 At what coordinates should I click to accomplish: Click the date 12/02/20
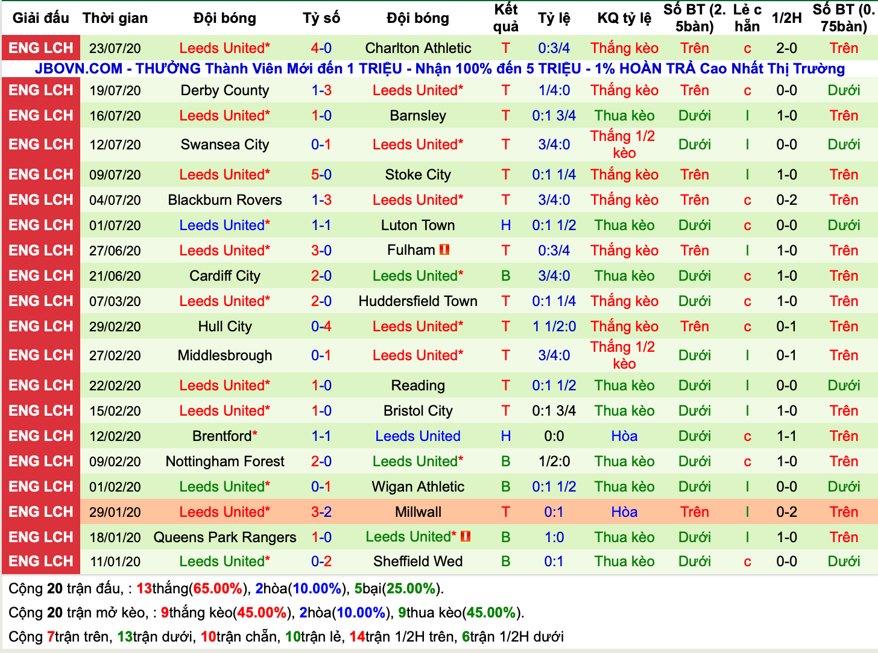pyautogui.click(x=115, y=436)
